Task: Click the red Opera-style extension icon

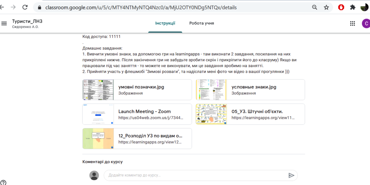Action: (341, 8)
